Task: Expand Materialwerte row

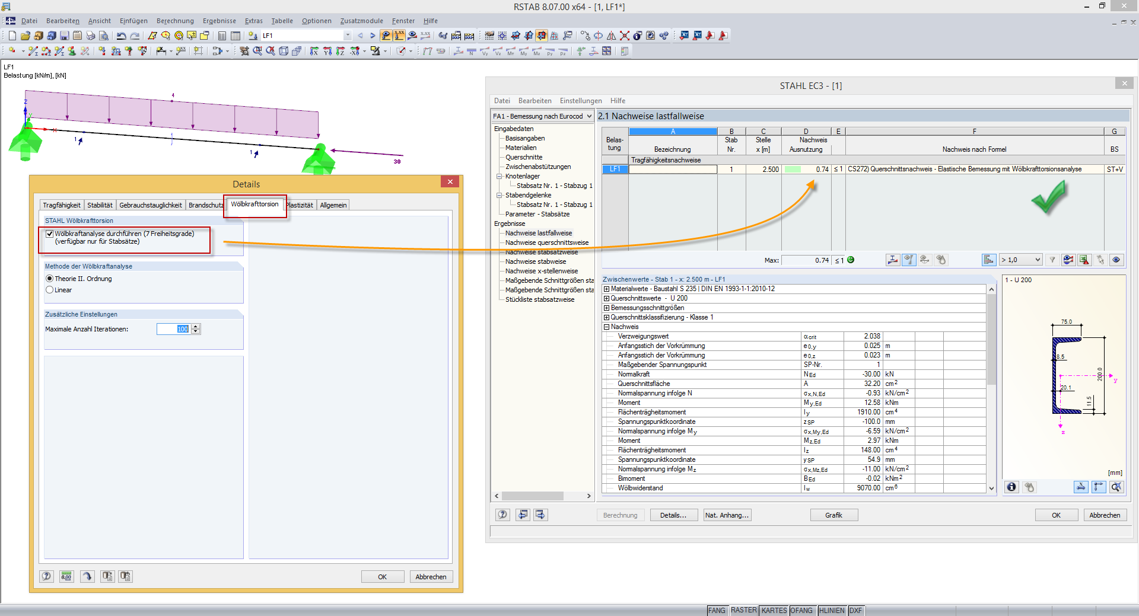Action: (606, 289)
